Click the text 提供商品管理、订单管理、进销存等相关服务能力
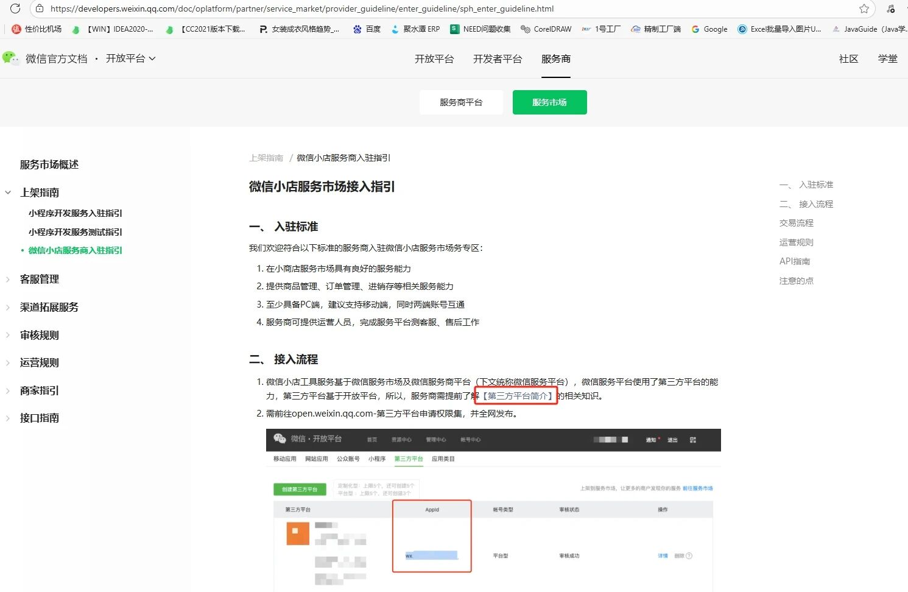Image resolution: width=908 pixels, height=592 pixels. click(x=360, y=286)
